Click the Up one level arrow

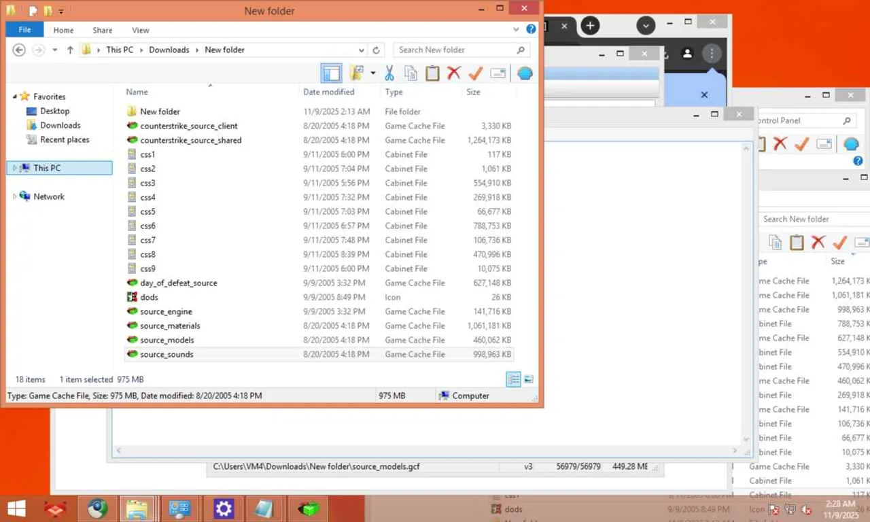pyautogui.click(x=70, y=50)
